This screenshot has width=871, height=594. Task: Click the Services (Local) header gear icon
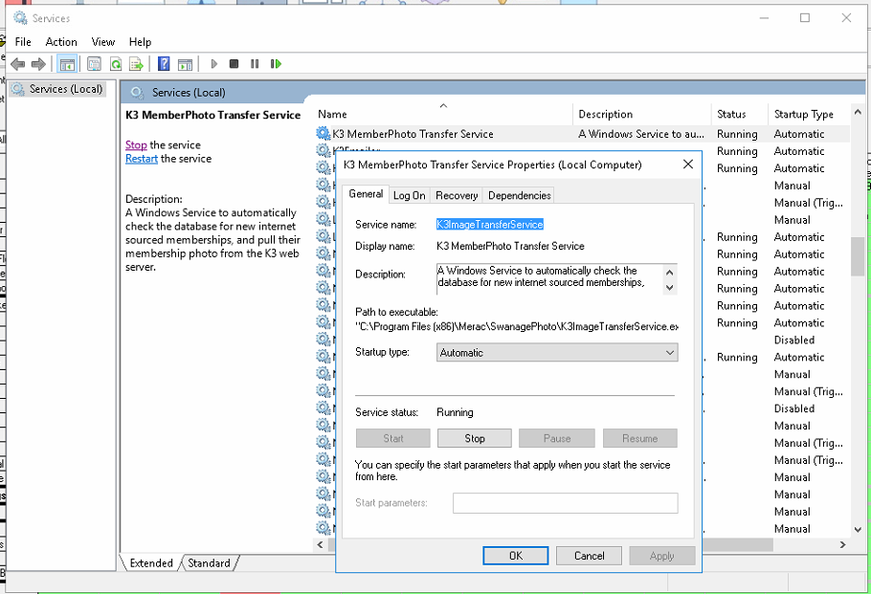137,93
